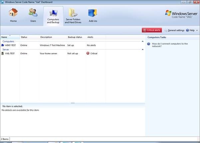Open the Critical alerts button

(x=152, y=30)
